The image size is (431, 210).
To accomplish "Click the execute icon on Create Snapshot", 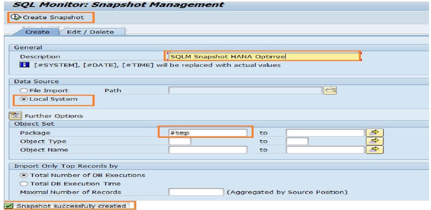I will point(9,18).
